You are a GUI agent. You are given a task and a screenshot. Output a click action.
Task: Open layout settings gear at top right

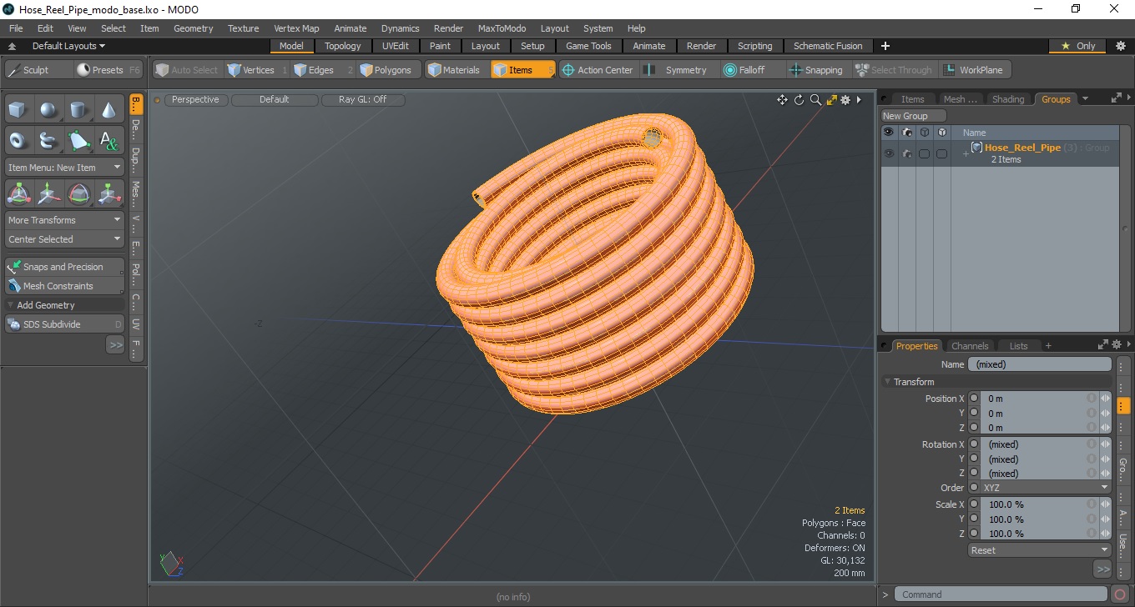(1121, 46)
